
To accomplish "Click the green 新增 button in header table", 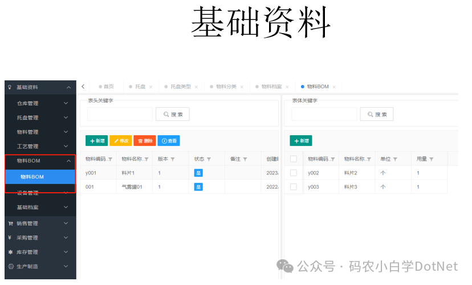I will tap(97, 141).
